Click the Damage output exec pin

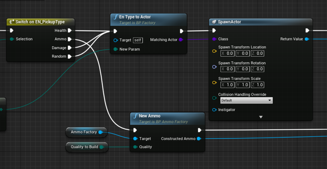point(69,48)
